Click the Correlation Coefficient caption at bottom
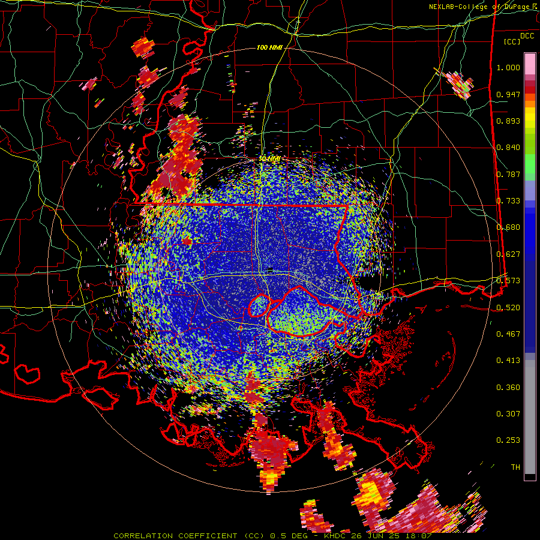This screenshot has height=540, width=540. point(272,536)
